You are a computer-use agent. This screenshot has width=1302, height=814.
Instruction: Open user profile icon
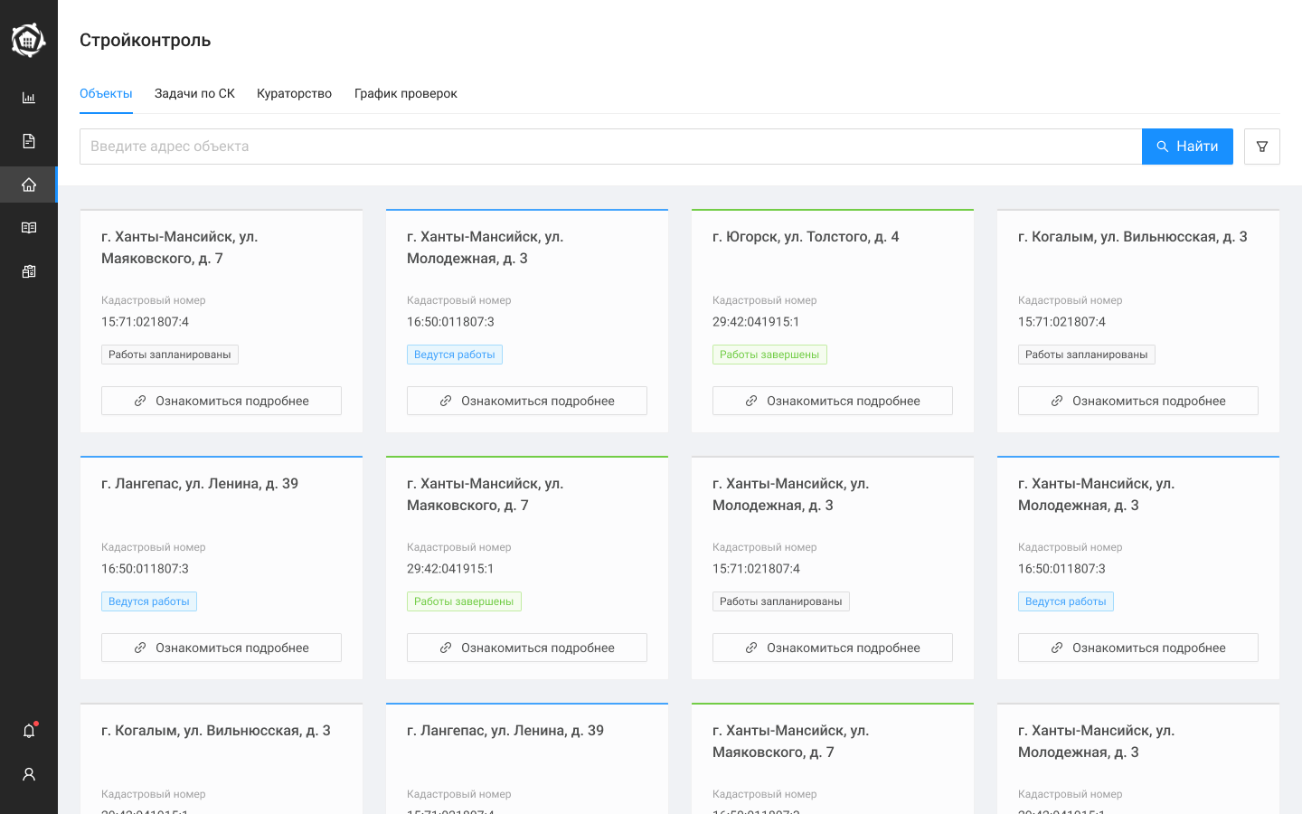tap(29, 774)
